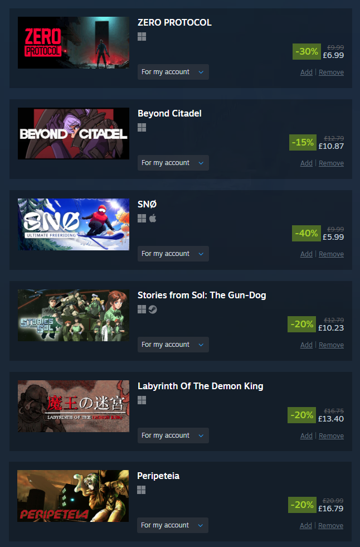Click the macOS Apple icon under SNØ
This screenshot has height=547, width=360.
pos(153,219)
